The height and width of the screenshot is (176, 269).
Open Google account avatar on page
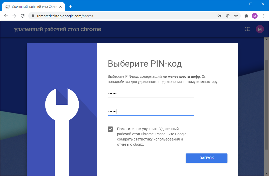coord(260,29)
